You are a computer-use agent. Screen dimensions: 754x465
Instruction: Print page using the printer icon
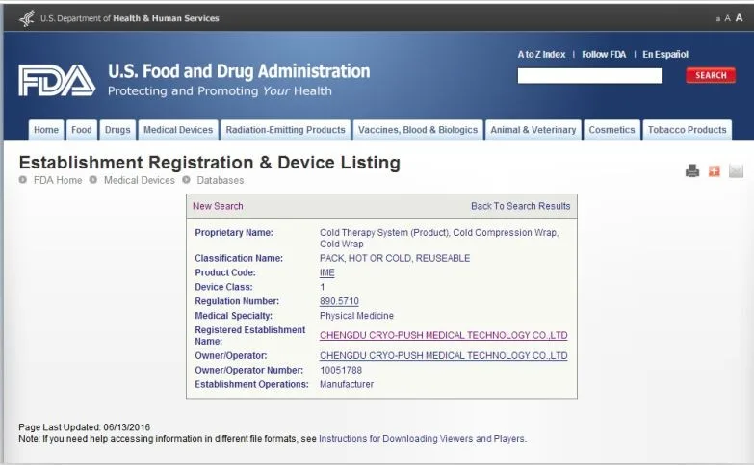(x=692, y=170)
